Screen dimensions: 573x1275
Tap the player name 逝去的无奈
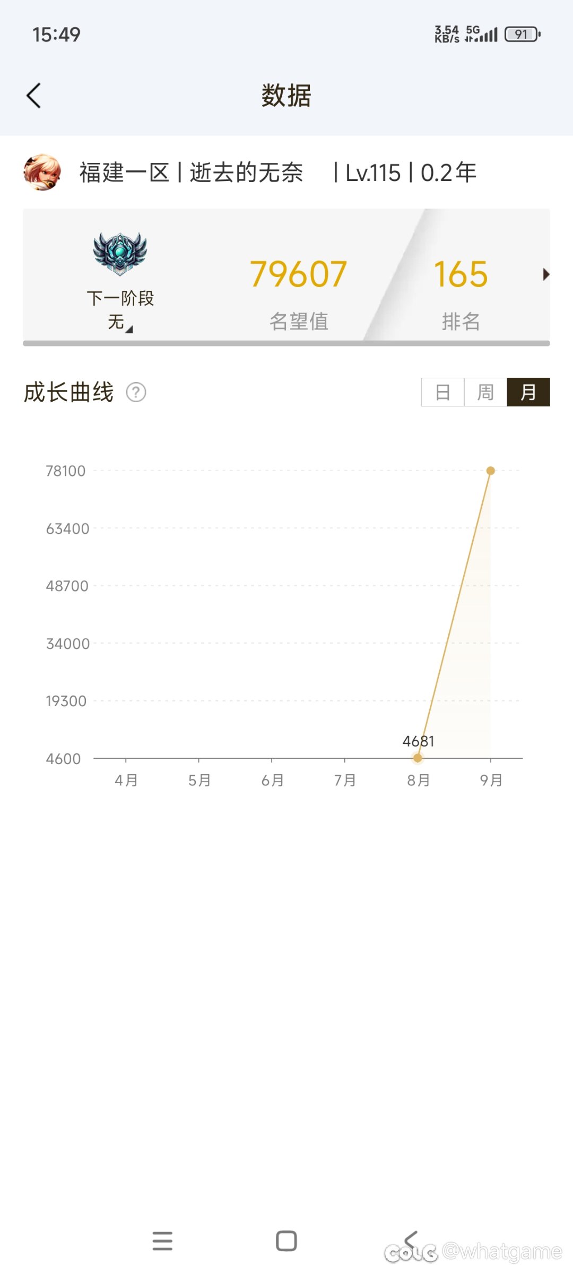(246, 172)
